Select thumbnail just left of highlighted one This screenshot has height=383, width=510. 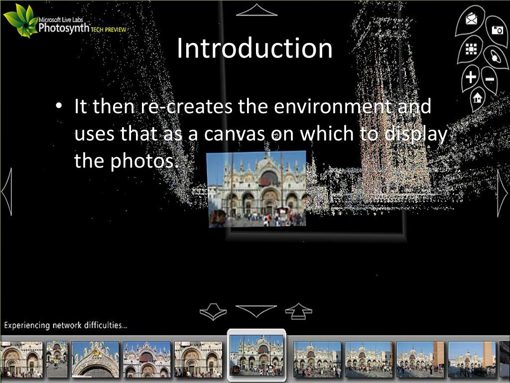pos(198,359)
